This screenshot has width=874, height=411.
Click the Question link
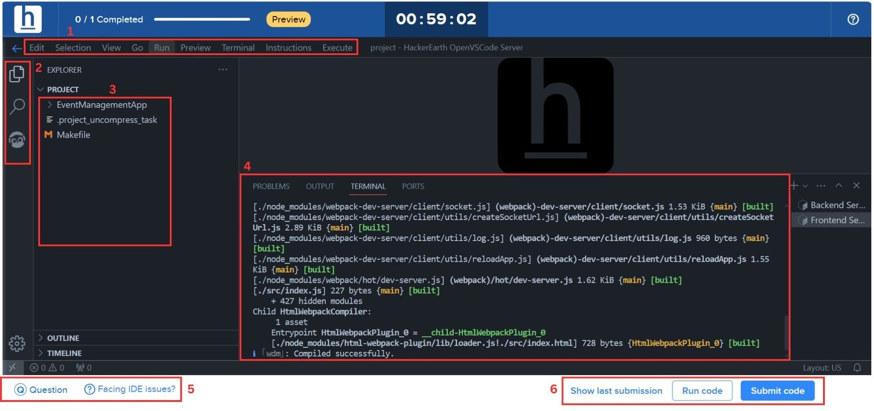pos(41,390)
